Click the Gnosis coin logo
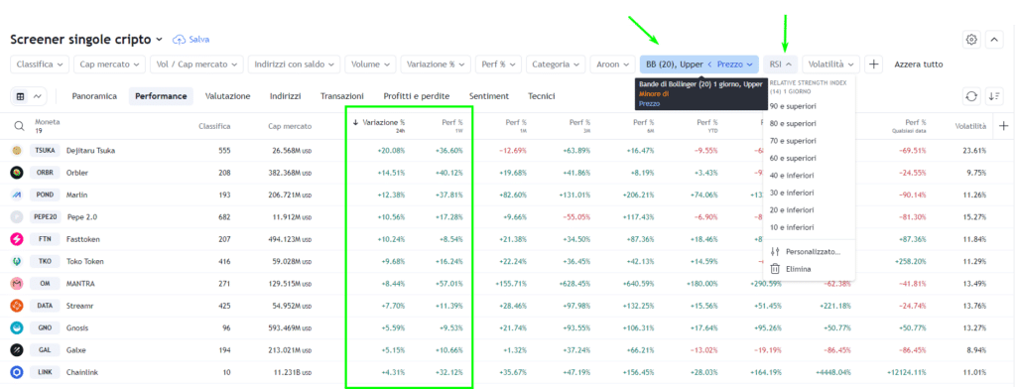The width and height of the screenshot is (1016, 389). [x=17, y=328]
